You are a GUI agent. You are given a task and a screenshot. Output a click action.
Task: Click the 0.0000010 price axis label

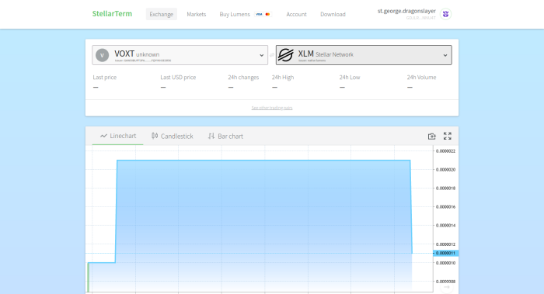pyautogui.click(x=446, y=263)
